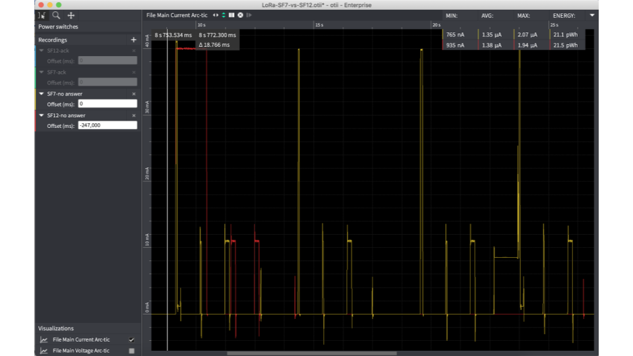Image resolution: width=633 pixels, height=356 pixels.
Task: Uncheck File Main Current Arc-tic visualization
Action: 131,340
